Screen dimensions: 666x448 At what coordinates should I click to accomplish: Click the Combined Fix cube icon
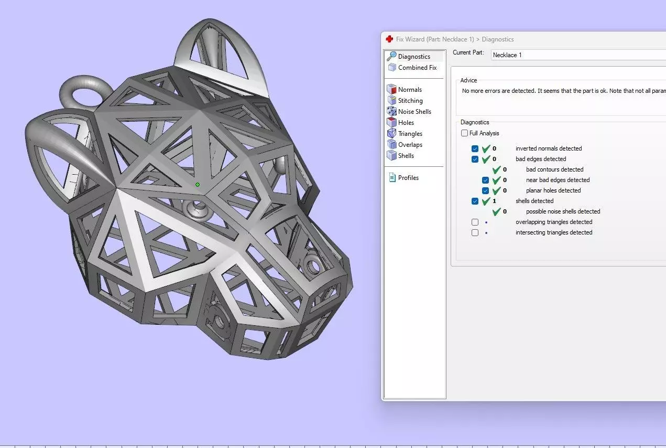click(391, 67)
